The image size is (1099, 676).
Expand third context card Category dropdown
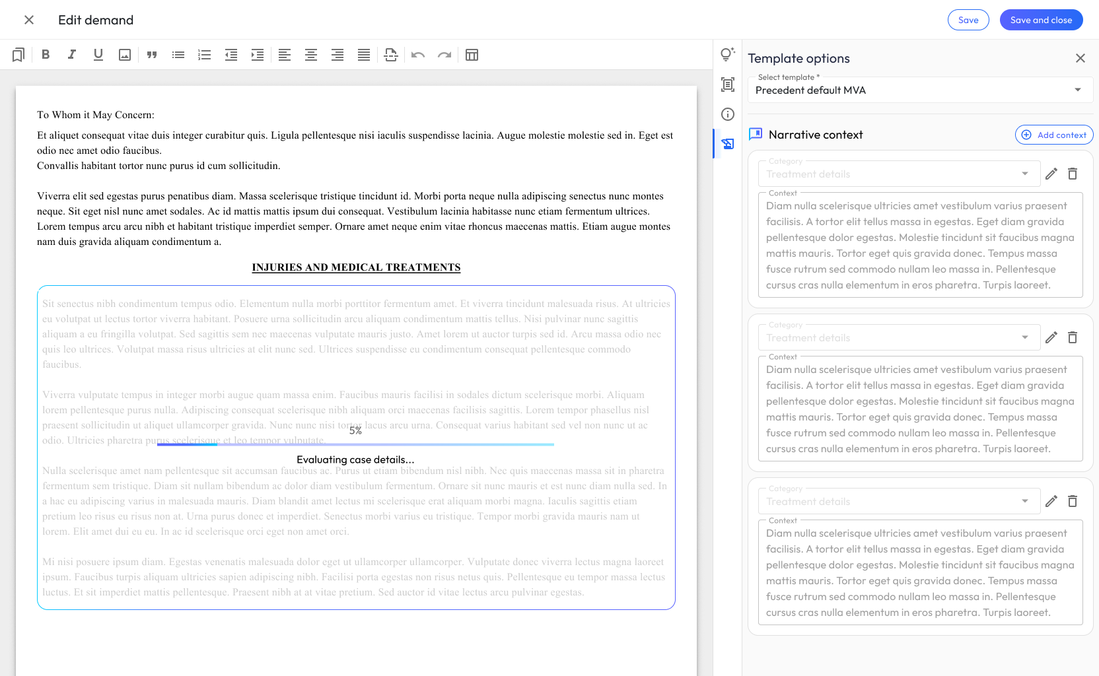tap(899, 501)
